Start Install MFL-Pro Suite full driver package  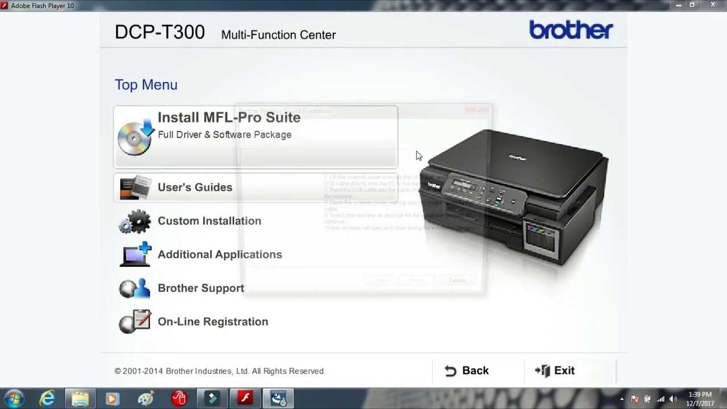tap(256, 137)
